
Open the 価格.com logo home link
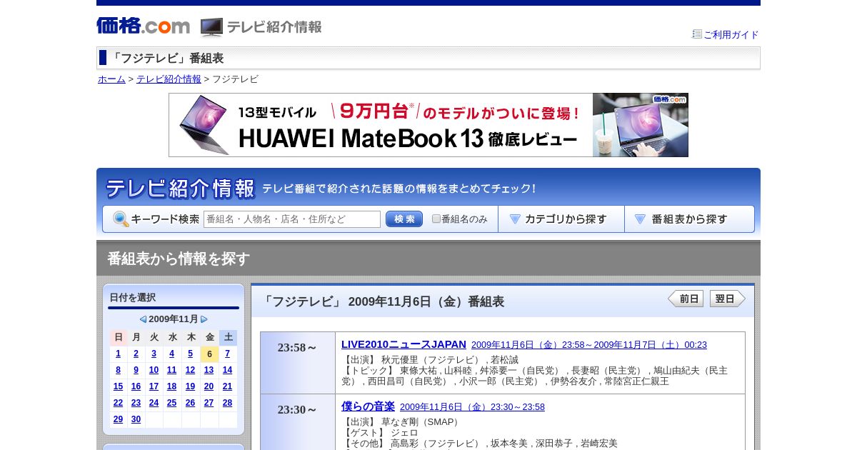click(143, 26)
